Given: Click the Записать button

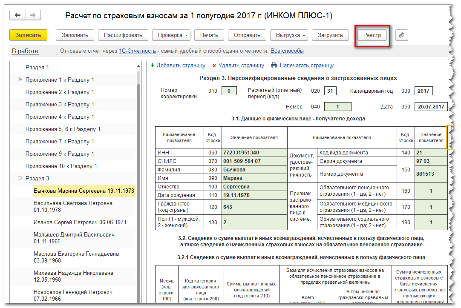Looking at the screenshot, I should tap(28, 35).
